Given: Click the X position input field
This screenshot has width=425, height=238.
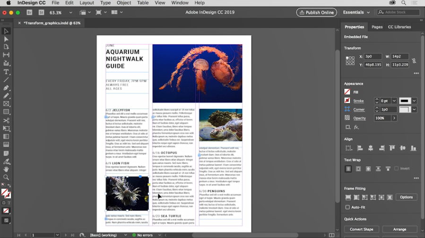Looking at the screenshot, I should click(x=373, y=56).
